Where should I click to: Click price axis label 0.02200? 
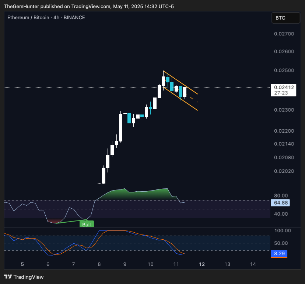[x=284, y=131]
